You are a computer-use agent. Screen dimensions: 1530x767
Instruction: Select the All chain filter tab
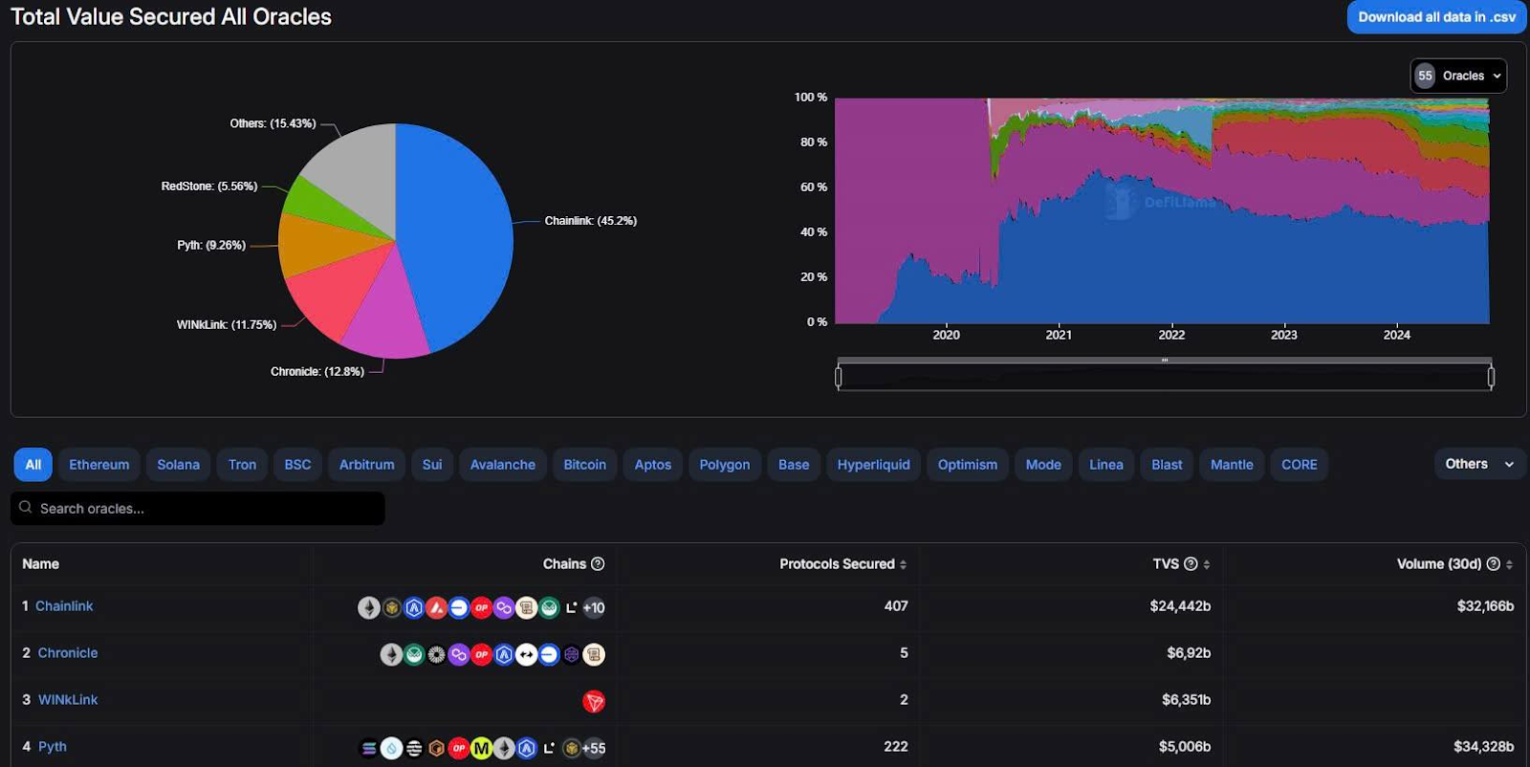[x=33, y=465]
